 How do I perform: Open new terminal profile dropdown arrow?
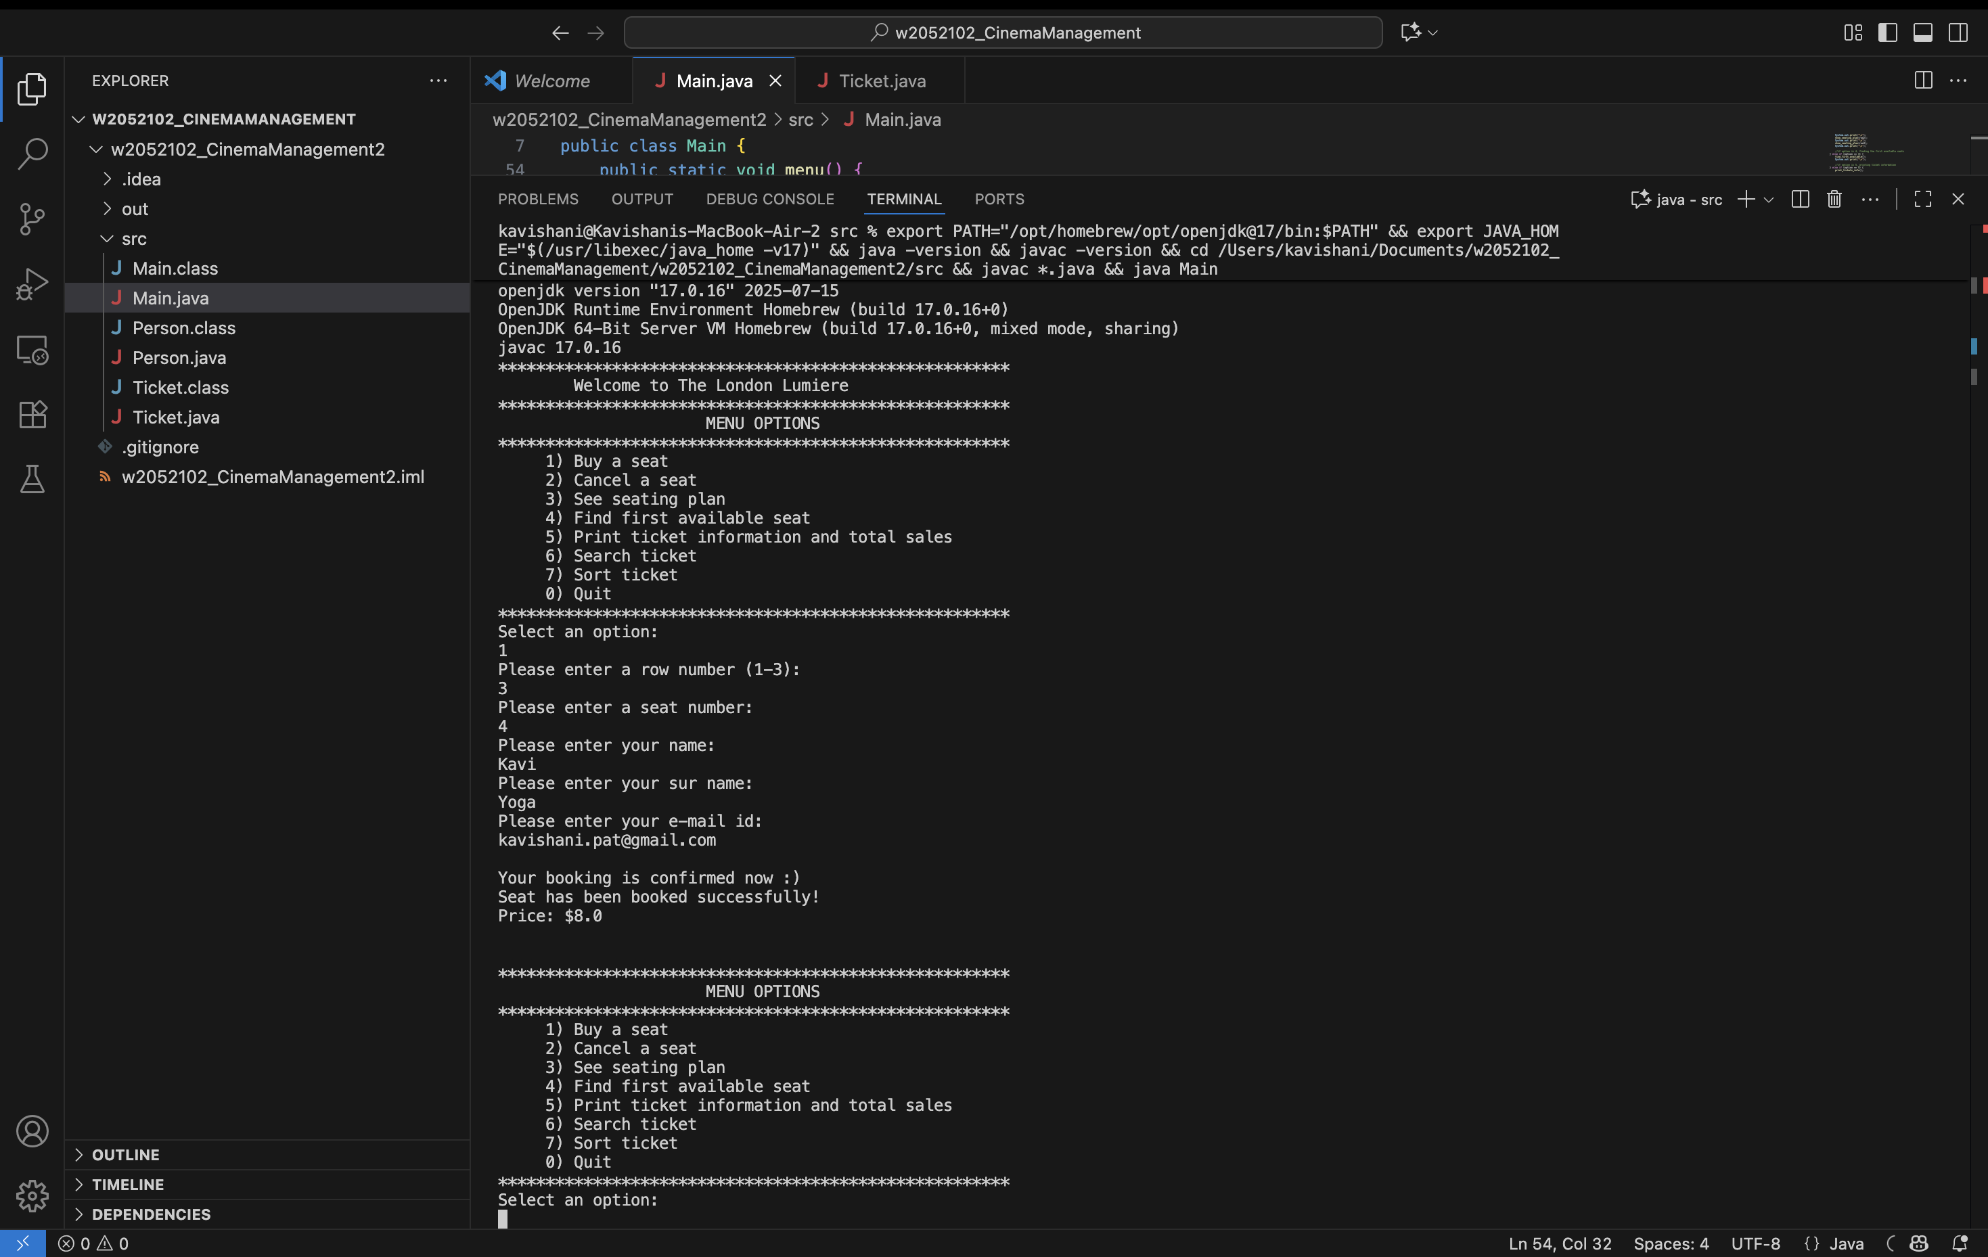click(1768, 200)
